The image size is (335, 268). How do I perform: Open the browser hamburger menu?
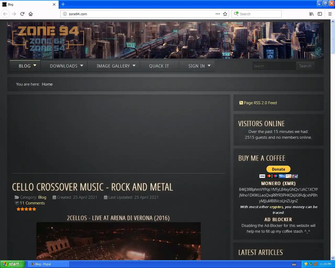330,14
